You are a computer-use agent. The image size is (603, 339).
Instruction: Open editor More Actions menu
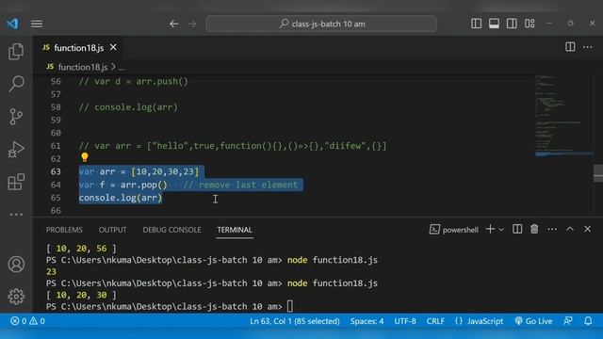588,47
